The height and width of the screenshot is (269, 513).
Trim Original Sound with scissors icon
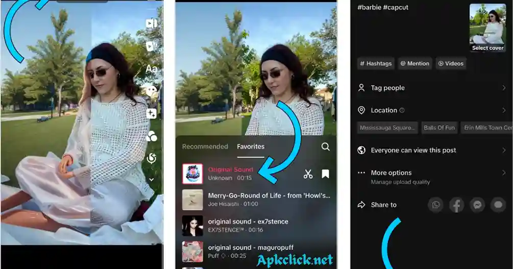pos(307,174)
